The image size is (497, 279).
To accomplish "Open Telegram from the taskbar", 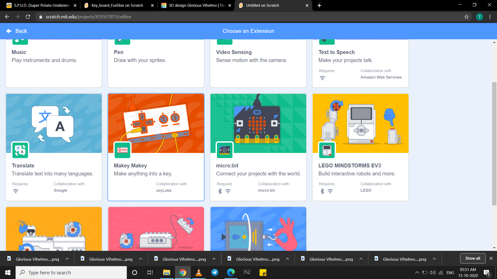I will click(x=215, y=273).
